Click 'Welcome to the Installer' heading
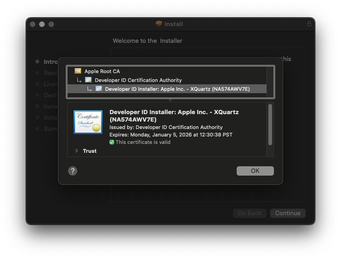The height and width of the screenshot is (259, 341). coord(148,41)
